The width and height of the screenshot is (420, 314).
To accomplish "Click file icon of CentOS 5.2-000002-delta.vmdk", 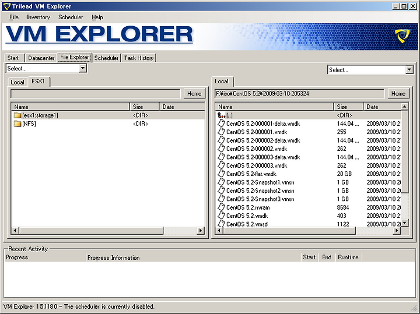I will (221, 140).
